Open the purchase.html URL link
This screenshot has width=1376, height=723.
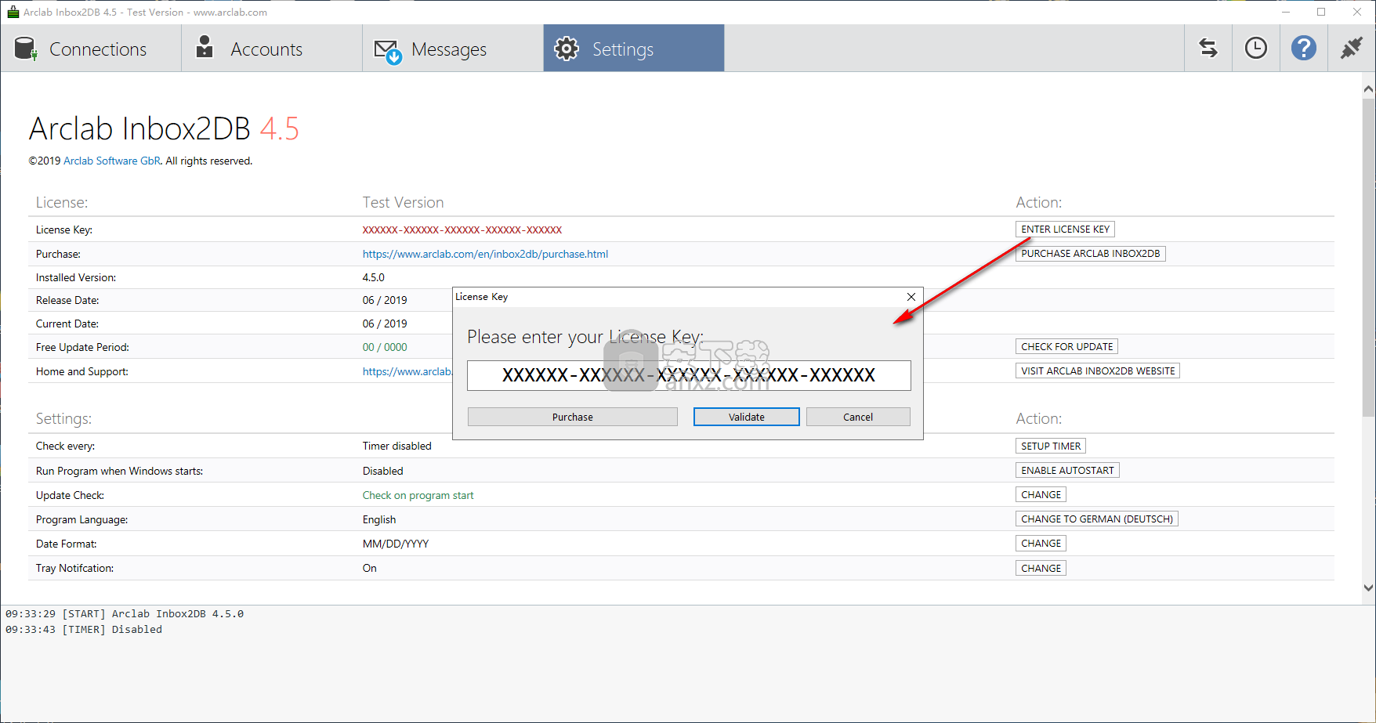click(x=485, y=255)
